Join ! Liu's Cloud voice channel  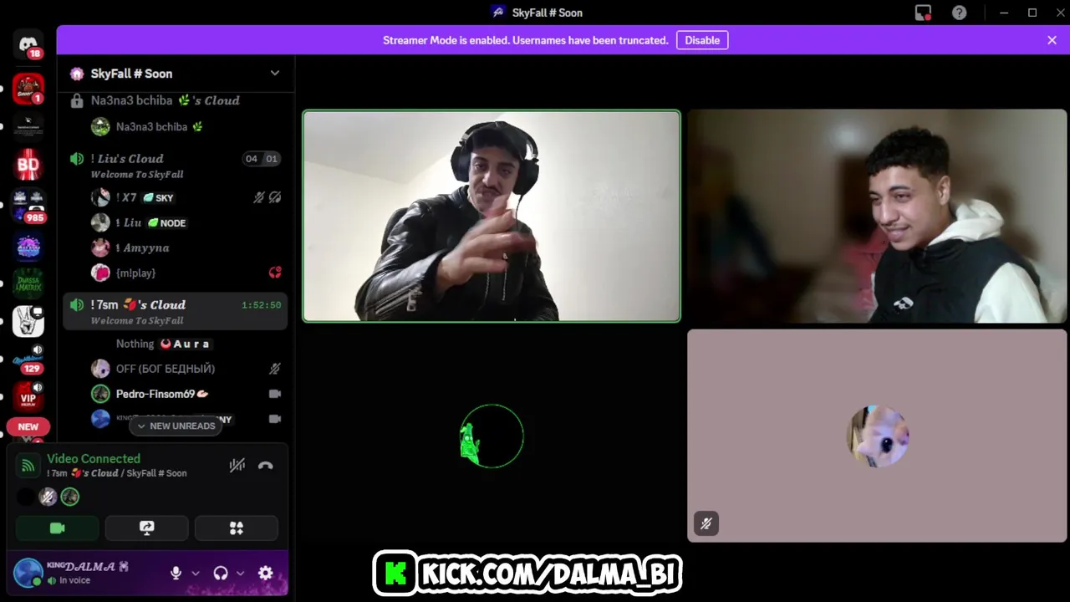[176, 165]
